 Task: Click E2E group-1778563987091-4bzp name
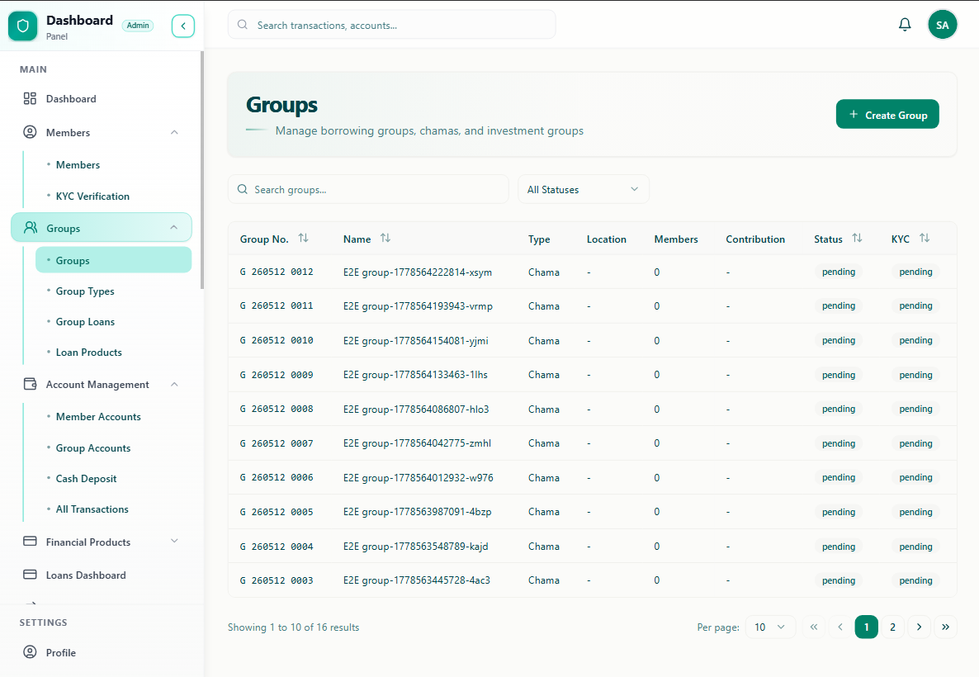click(x=417, y=512)
